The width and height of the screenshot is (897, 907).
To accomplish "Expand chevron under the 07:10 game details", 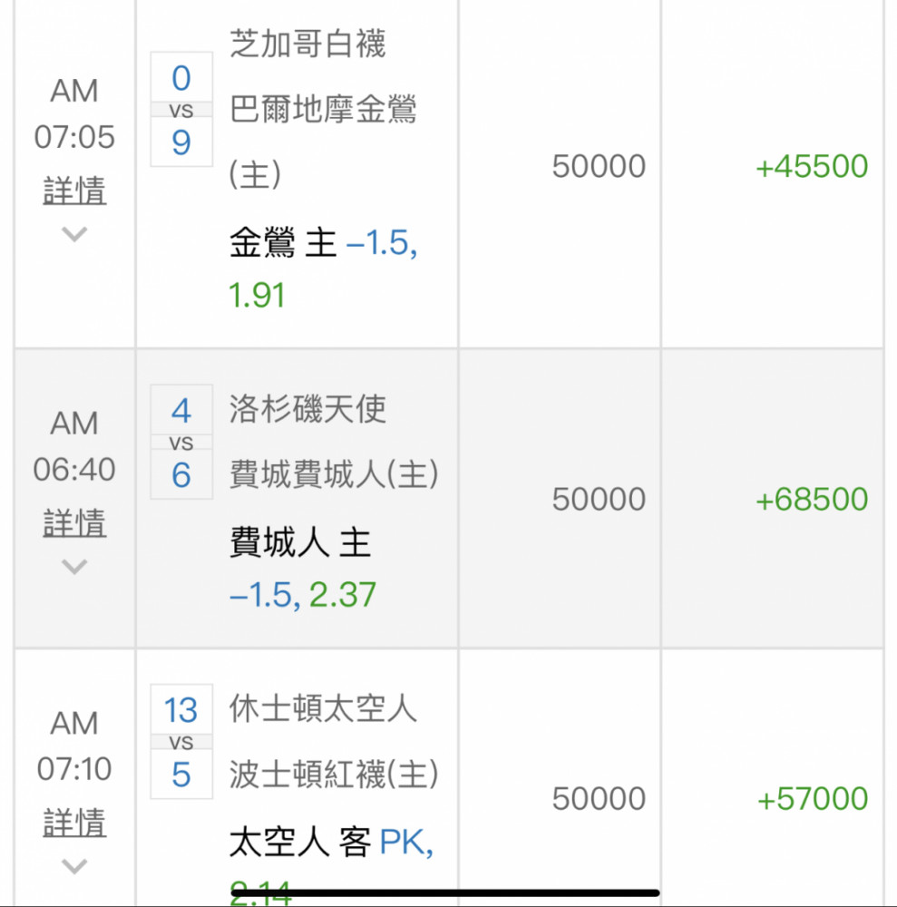I will [x=74, y=866].
